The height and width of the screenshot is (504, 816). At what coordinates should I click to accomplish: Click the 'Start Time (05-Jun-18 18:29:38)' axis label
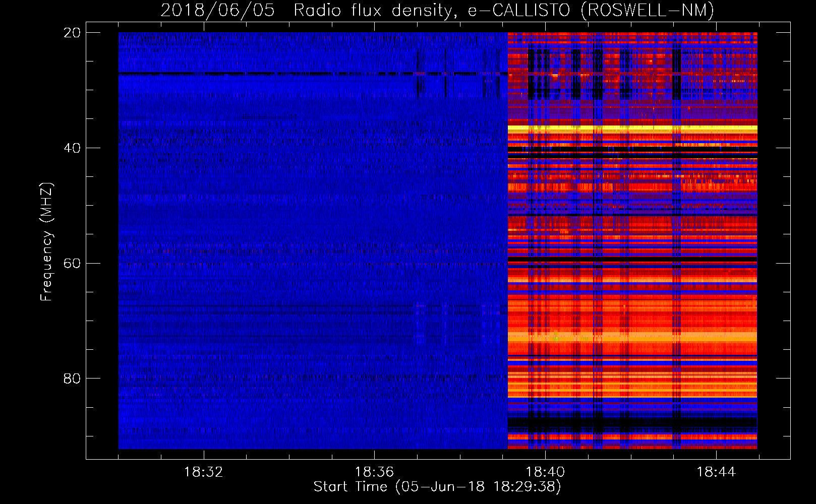(x=437, y=487)
